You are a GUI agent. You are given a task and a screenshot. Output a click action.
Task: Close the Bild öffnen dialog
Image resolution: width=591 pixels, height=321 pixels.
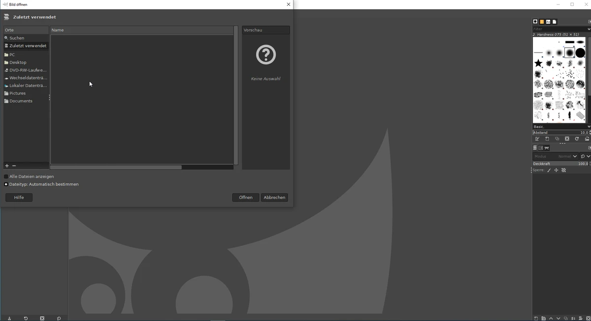tap(289, 4)
